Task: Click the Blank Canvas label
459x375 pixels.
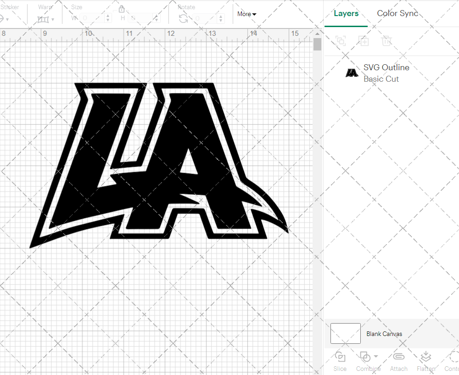Action: [x=385, y=334]
